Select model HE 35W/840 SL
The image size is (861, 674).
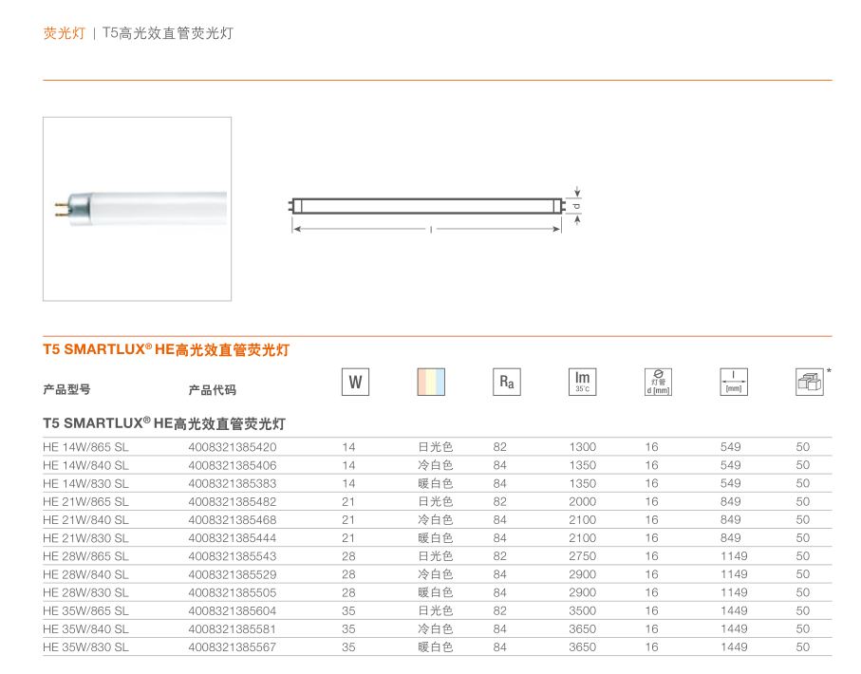pyautogui.click(x=85, y=629)
